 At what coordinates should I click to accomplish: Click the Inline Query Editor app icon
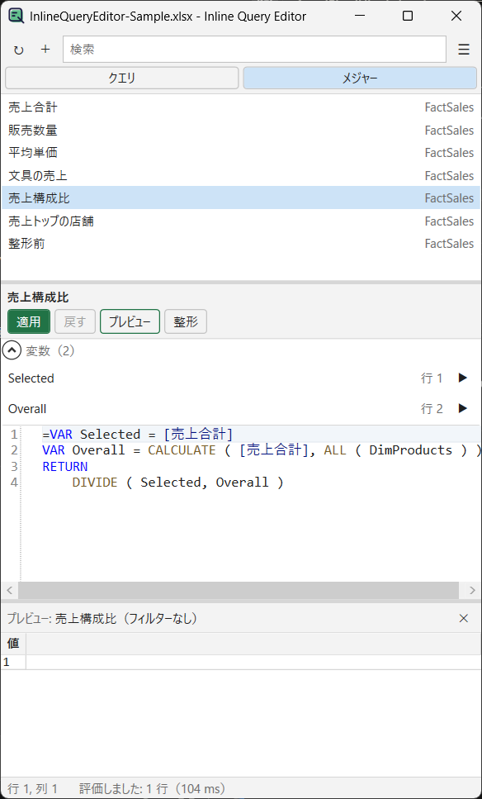16,17
